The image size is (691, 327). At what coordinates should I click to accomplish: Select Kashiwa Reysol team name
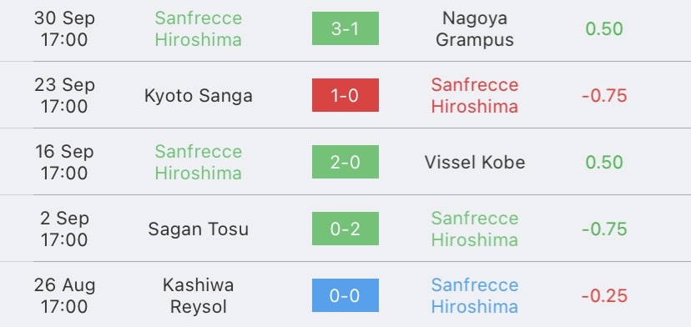[x=199, y=295]
